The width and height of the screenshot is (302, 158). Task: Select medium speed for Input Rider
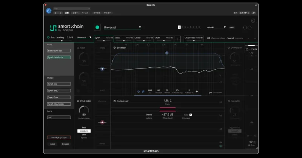click(x=84, y=131)
